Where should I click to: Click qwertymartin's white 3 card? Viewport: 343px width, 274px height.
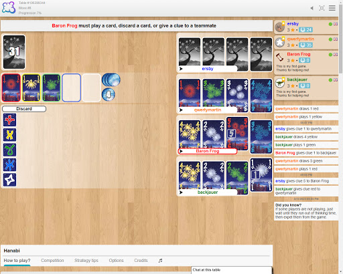[237, 96]
